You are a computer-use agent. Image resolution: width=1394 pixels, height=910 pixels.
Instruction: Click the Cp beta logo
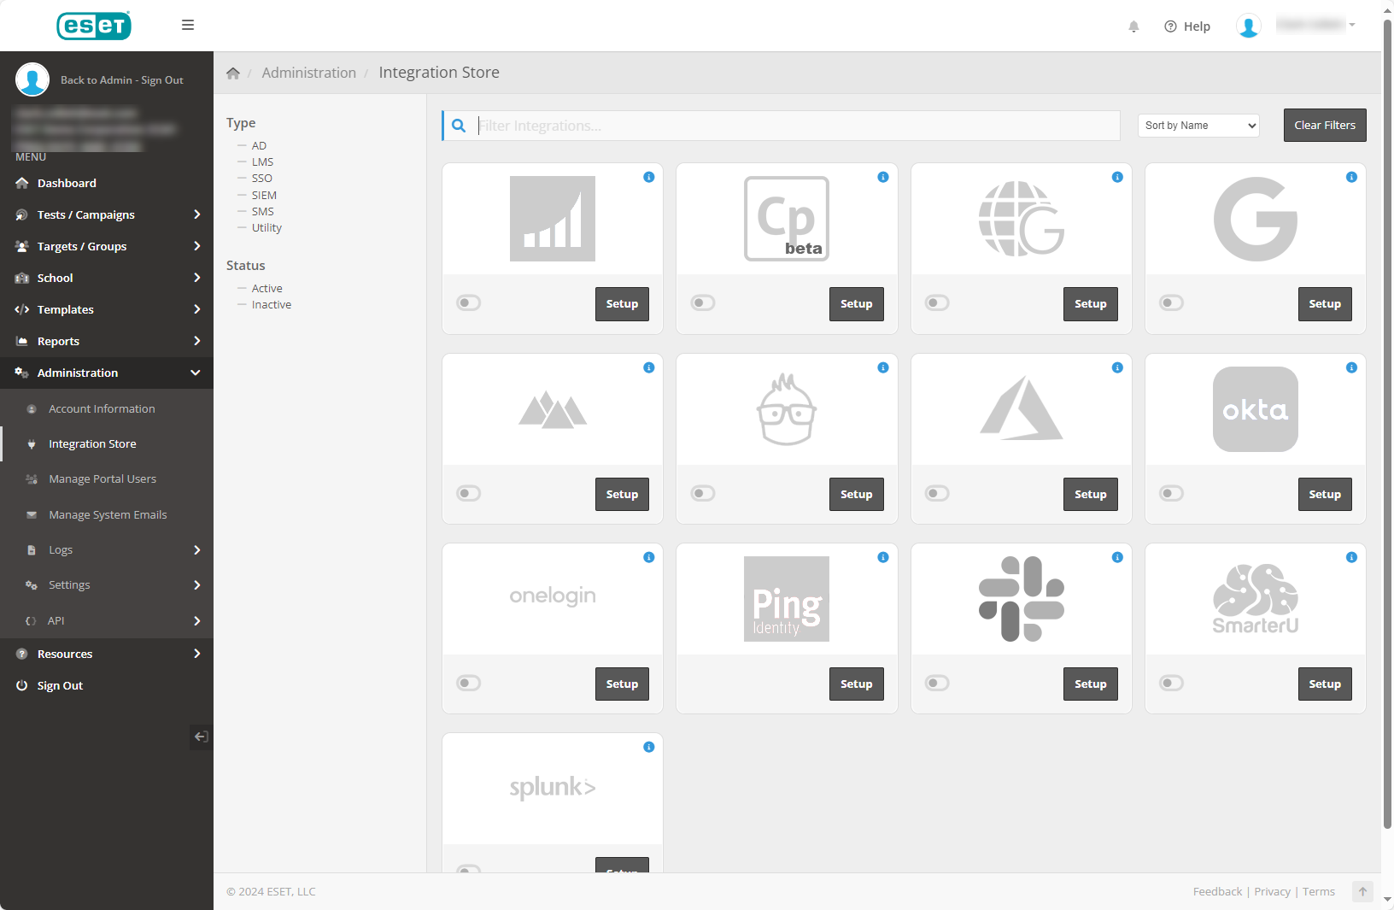click(787, 219)
